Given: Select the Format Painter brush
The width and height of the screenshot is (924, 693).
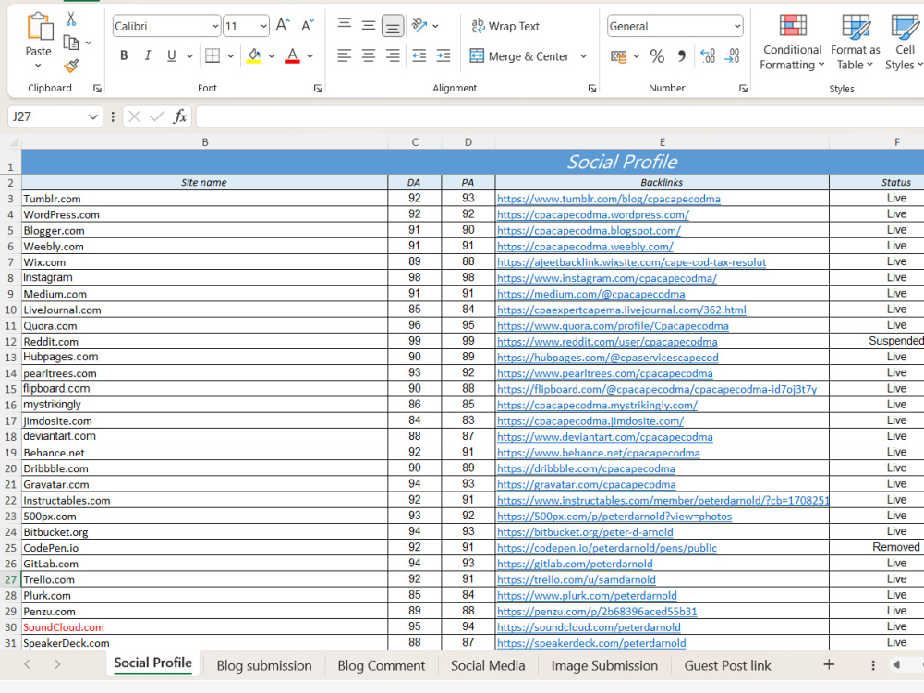Looking at the screenshot, I should [71, 66].
